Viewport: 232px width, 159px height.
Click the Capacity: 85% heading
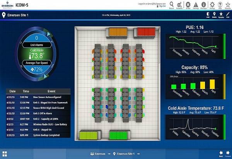[194, 68]
